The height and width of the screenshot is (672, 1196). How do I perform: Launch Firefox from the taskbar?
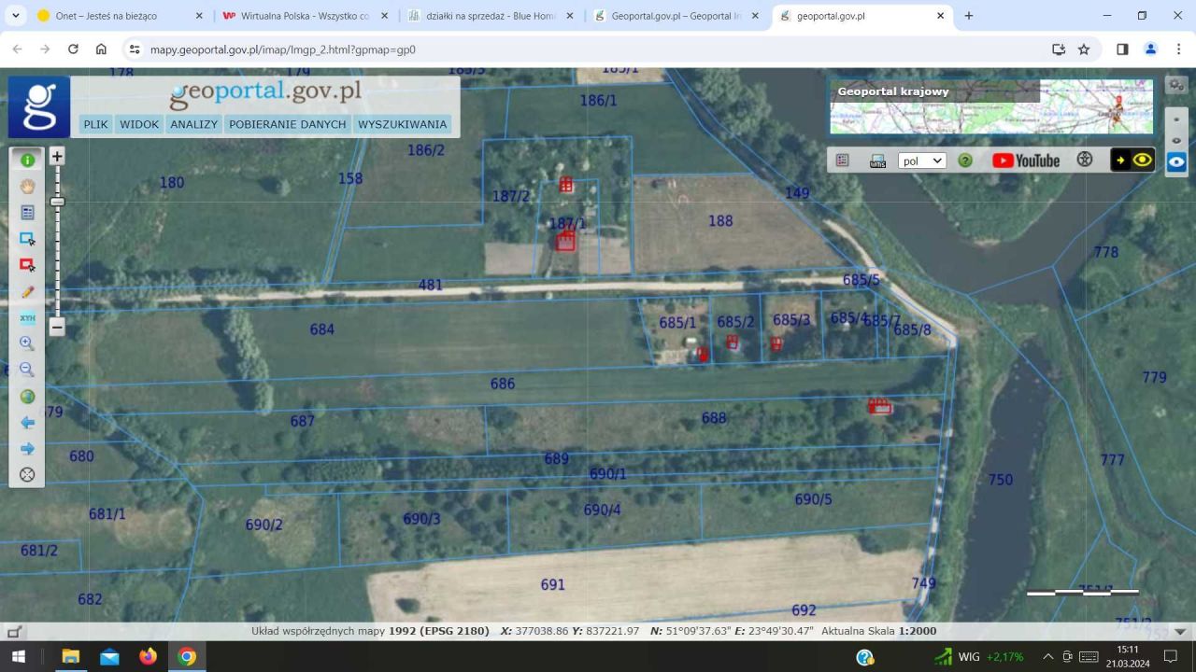point(148,656)
